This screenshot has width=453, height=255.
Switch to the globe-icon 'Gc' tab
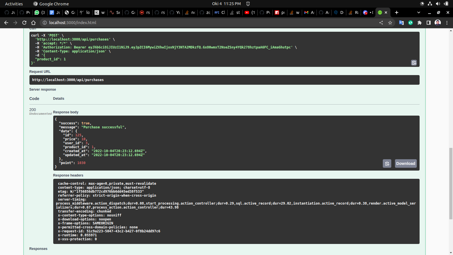tap(70, 12)
